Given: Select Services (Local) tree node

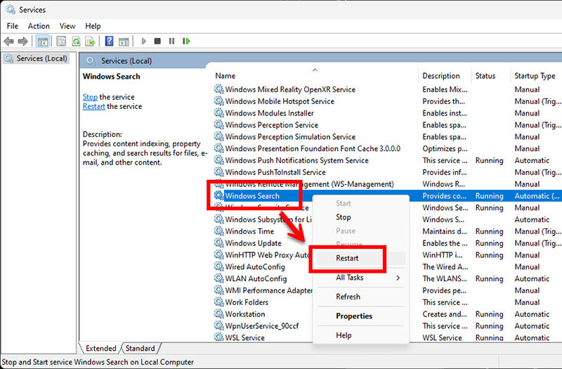Looking at the screenshot, I should coord(37,58).
